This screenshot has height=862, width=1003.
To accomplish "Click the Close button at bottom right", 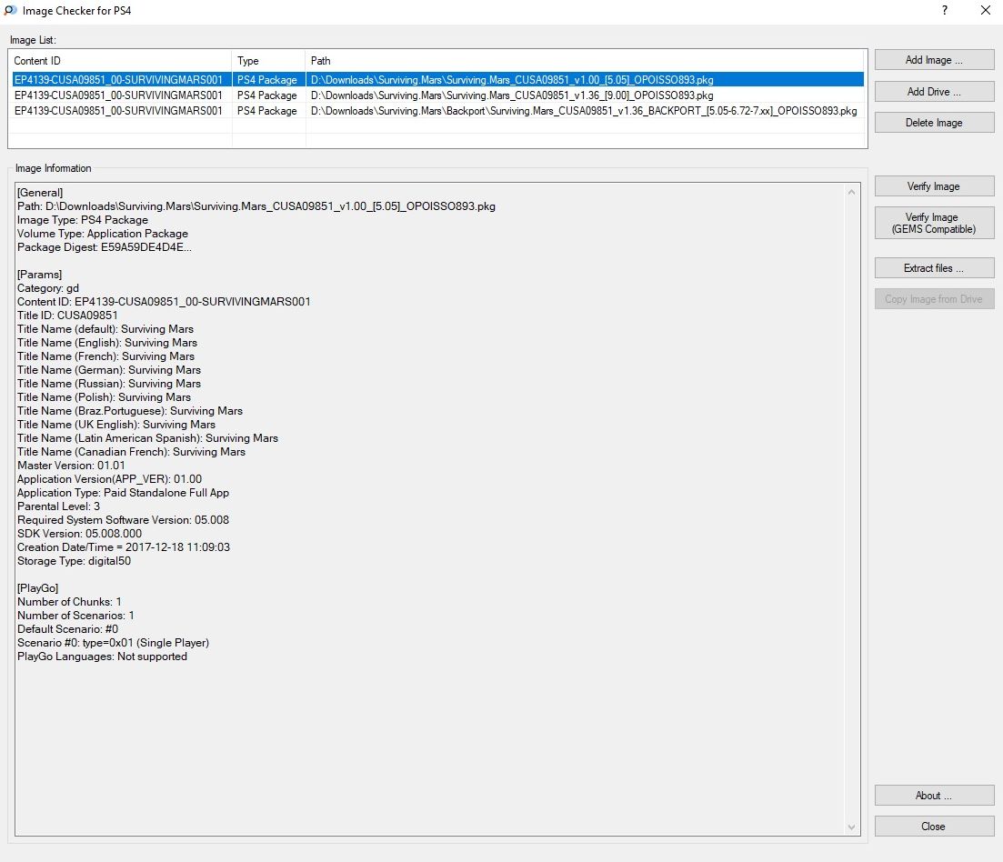I will (x=934, y=827).
